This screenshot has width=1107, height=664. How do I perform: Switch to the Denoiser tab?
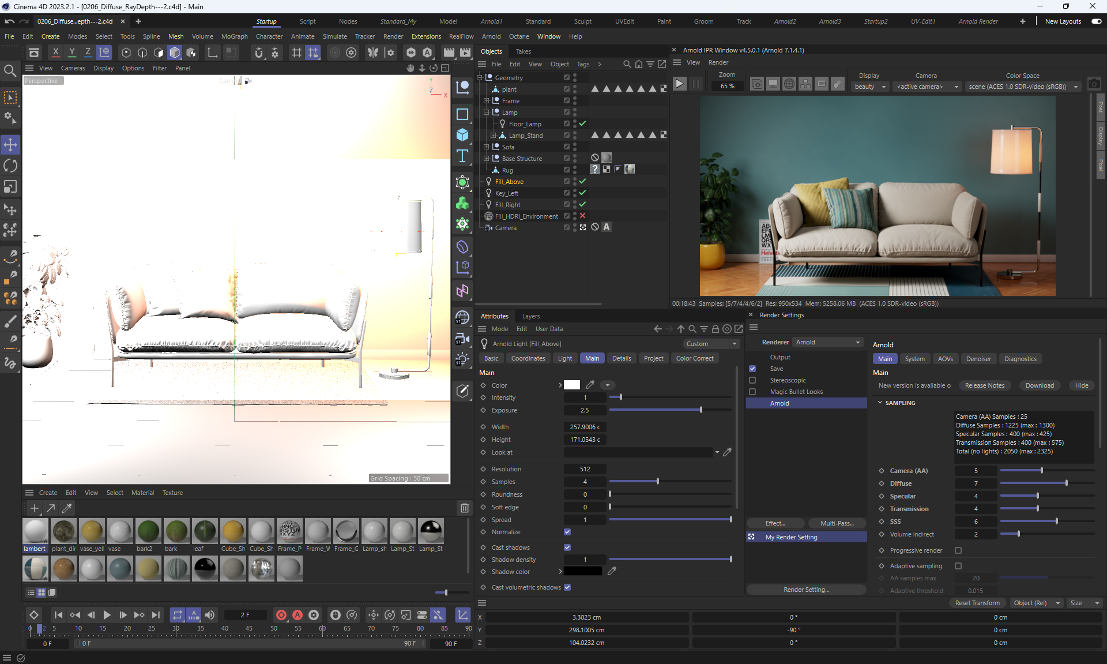click(x=978, y=359)
